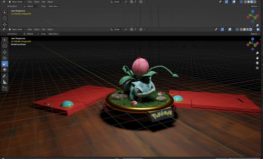Toggle proportional editing in the lower viewport header

(x=141, y=29)
